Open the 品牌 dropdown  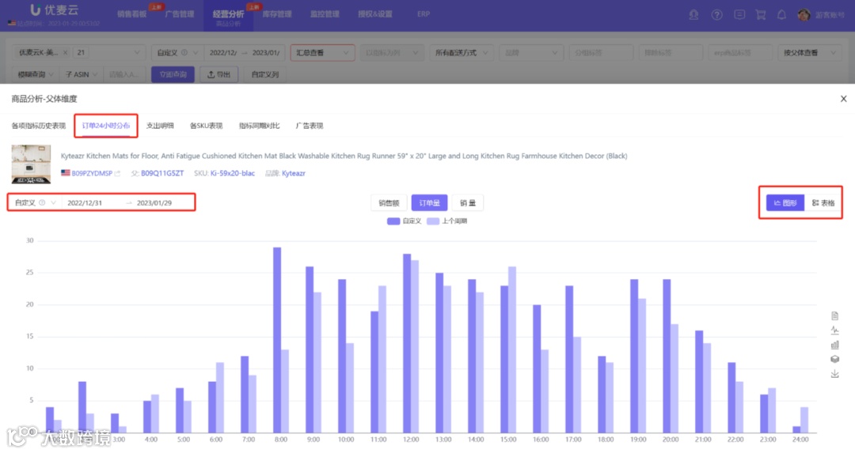click(530, 53)
